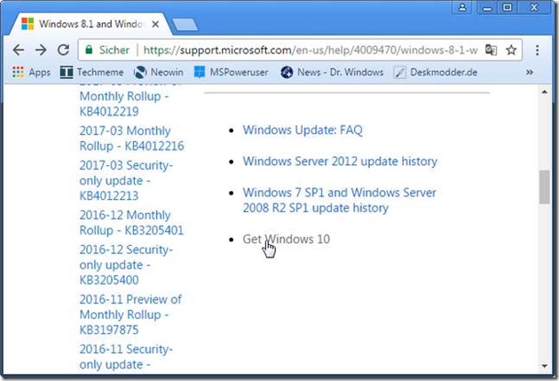Open 2016-12 Monthly Rollup KB3205401
Viewport: 559px width, 381px height.
131,223
